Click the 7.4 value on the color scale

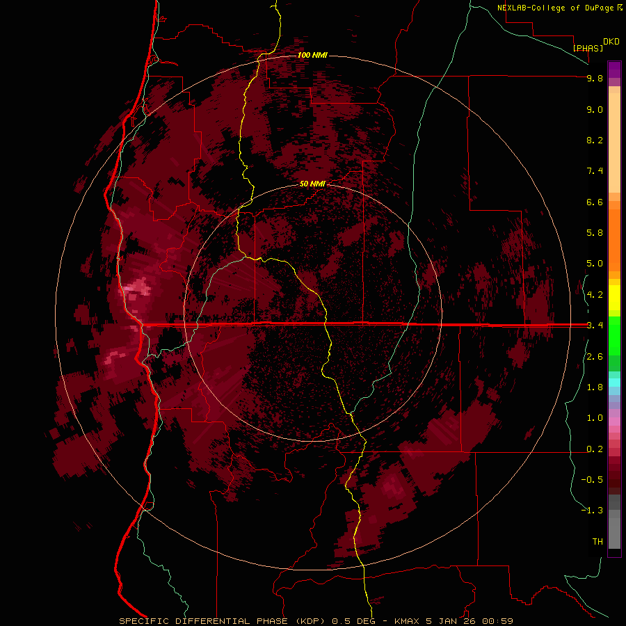point(595,171)
